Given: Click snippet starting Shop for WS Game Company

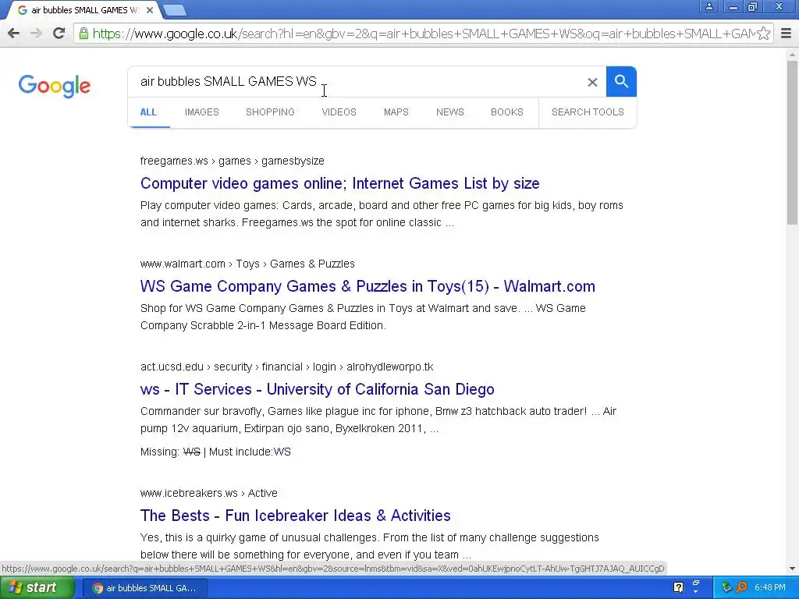Looking at the screenshot, I should pyautogui.click(x=363, y=317).
